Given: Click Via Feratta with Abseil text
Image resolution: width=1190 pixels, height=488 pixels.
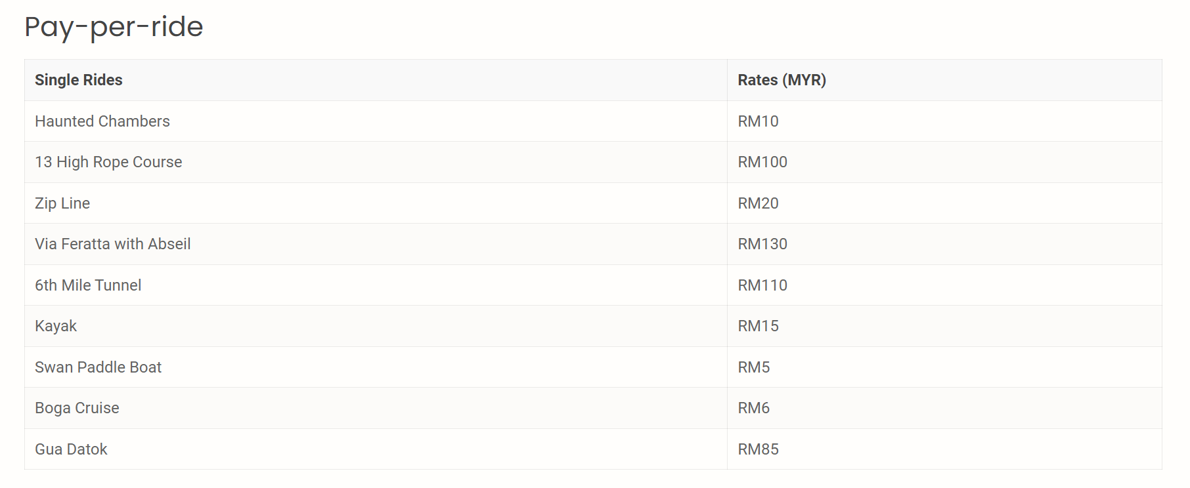Looking at the screenshot, I should [x=113, y=244].
